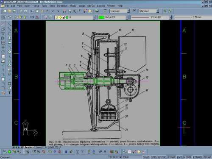Toggle ORTHO mode in the status bar

(162, 157)
